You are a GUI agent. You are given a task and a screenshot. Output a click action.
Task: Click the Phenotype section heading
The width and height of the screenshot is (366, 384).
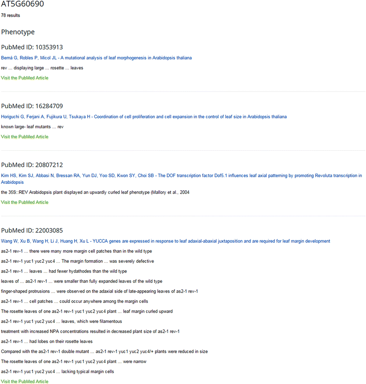tap(18, 32)
